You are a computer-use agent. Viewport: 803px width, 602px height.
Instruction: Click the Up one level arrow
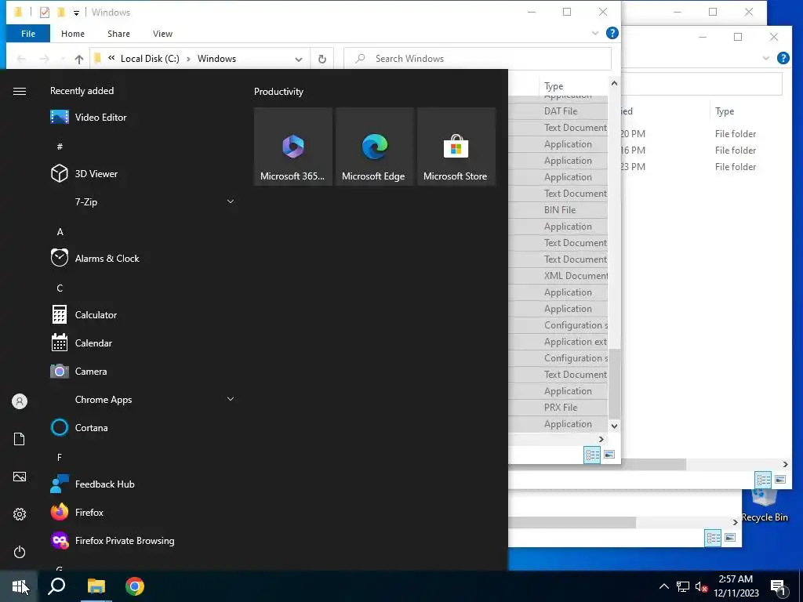pos(79,59)
